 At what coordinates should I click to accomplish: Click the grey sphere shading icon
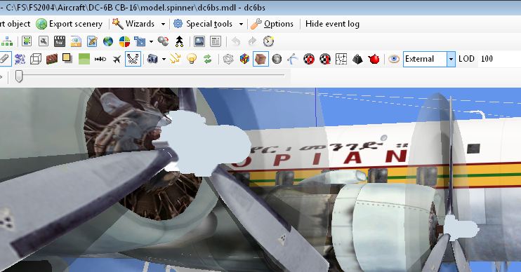pos(277,59)
